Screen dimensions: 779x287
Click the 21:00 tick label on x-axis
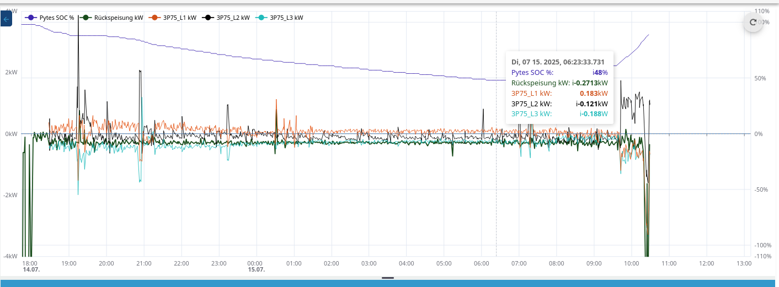(143, 263)
